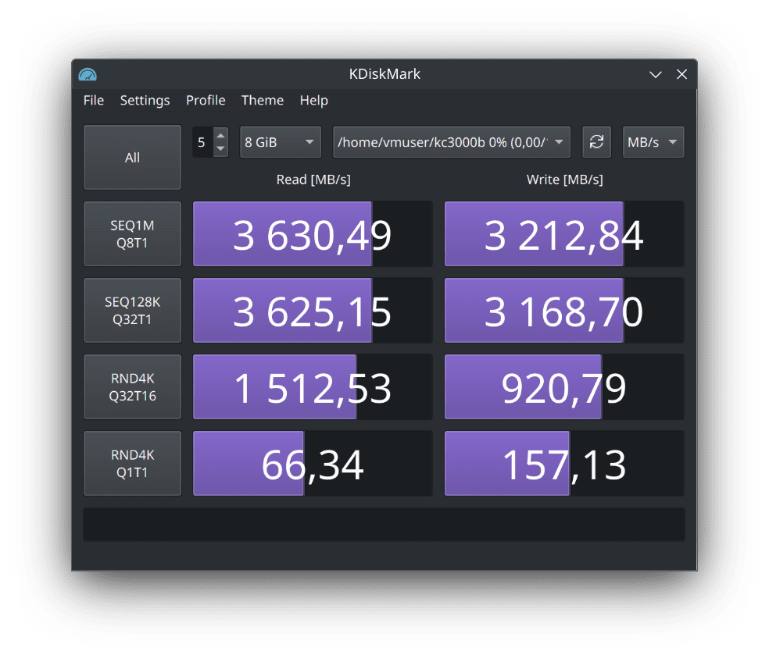This screenshot has width=769, height=655.
Task: Start the RND4K Q32T16 test
Action: pyautogui.click(x=132, y=387)
